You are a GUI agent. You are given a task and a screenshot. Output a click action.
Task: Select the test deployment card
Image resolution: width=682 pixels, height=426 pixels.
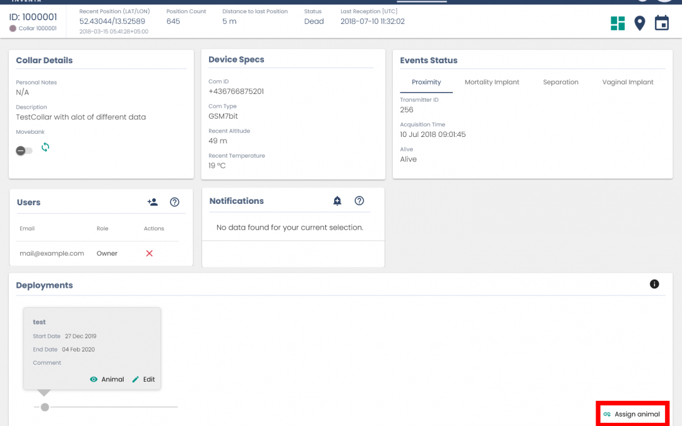point(92,341)
